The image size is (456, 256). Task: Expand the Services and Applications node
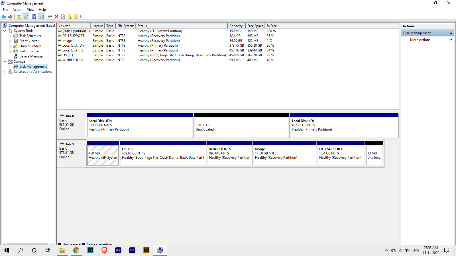[5, 72]
